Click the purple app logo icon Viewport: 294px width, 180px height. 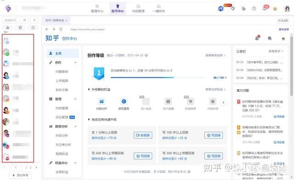coord(8,8)
